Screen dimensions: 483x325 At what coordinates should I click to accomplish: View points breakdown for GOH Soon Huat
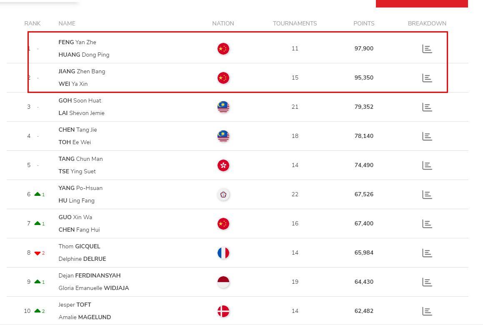[427, 107]
